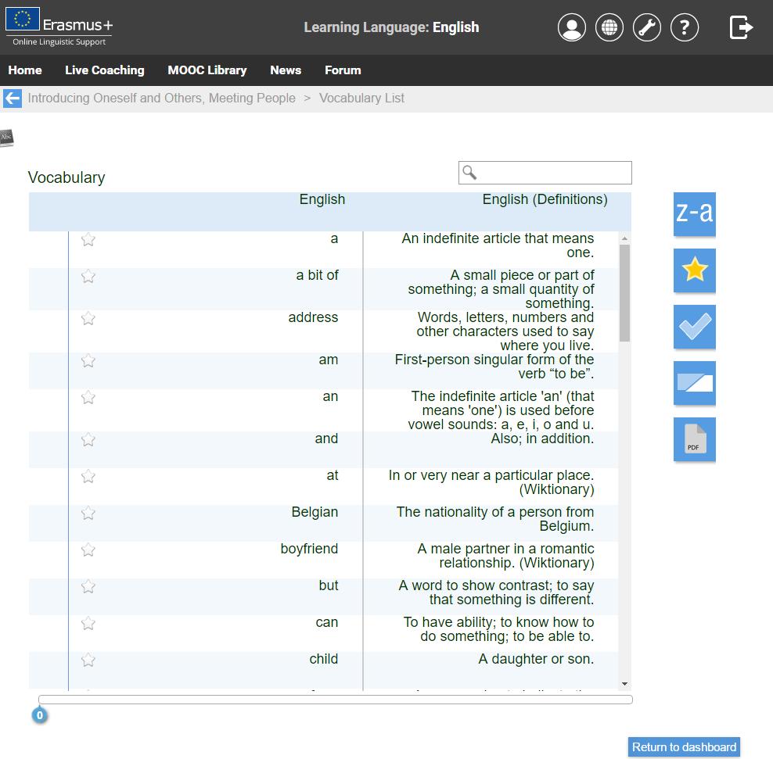This screenshot has height=759, width=773.
Task: Click the blue checkmark button
Action: (694, 327)
